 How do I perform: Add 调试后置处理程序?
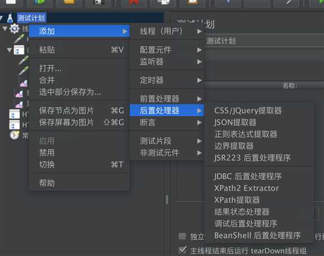point(259,223)
